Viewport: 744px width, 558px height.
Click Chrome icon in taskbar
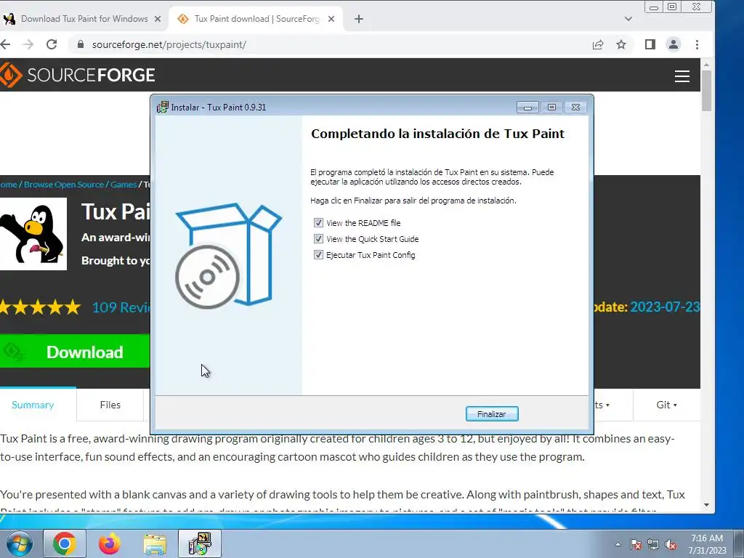point(64,543)
